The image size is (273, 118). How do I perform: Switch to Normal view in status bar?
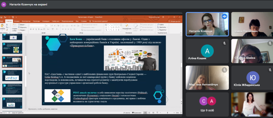(x=145, y=113)
